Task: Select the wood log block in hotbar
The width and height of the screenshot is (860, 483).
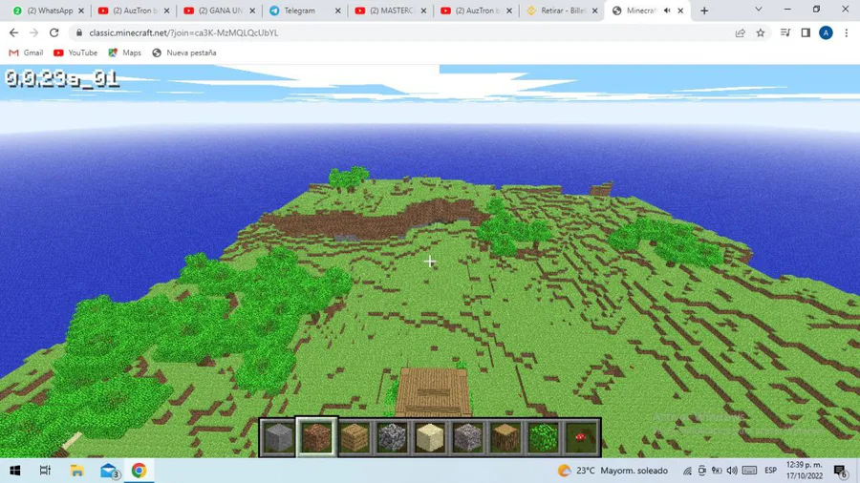Action: point(505,437)
